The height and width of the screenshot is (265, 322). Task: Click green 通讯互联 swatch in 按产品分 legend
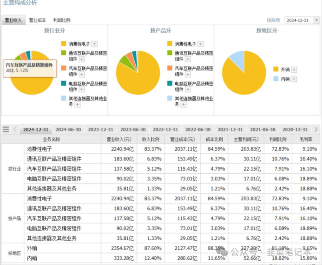pos(169,53)
